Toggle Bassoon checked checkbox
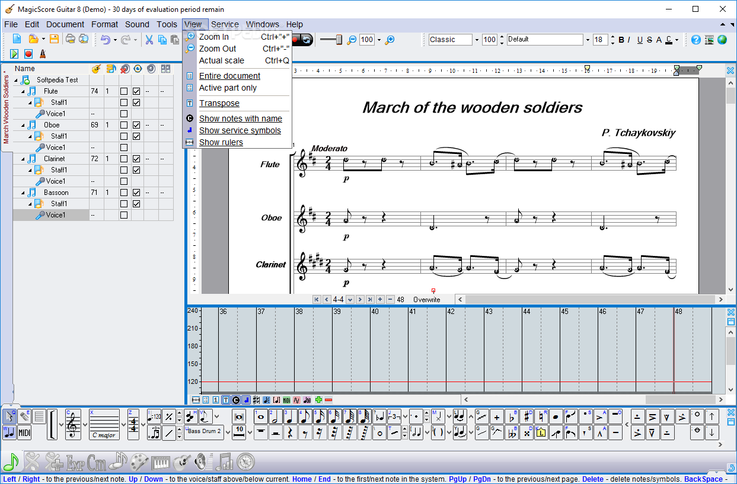This screenshot has height=484, width=737. 136,193
